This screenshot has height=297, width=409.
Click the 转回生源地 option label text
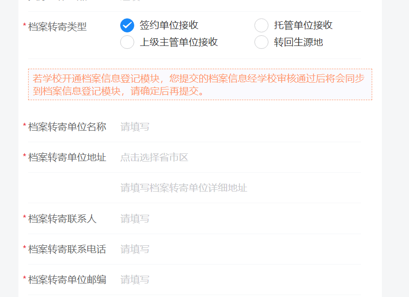coord(299,42)
